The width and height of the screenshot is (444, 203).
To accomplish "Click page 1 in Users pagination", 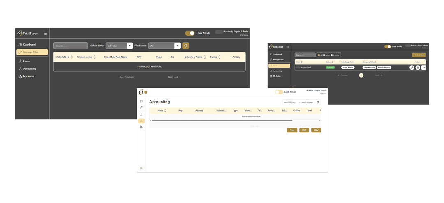I will [x=361, y=75].
